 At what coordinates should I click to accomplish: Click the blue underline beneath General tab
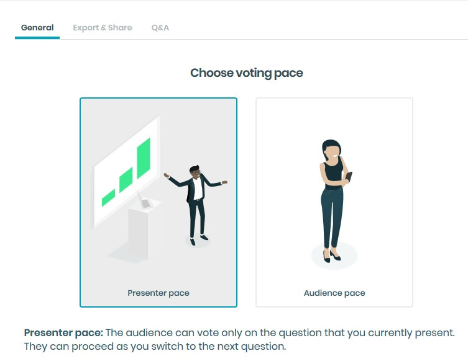[x=37, y=38]
